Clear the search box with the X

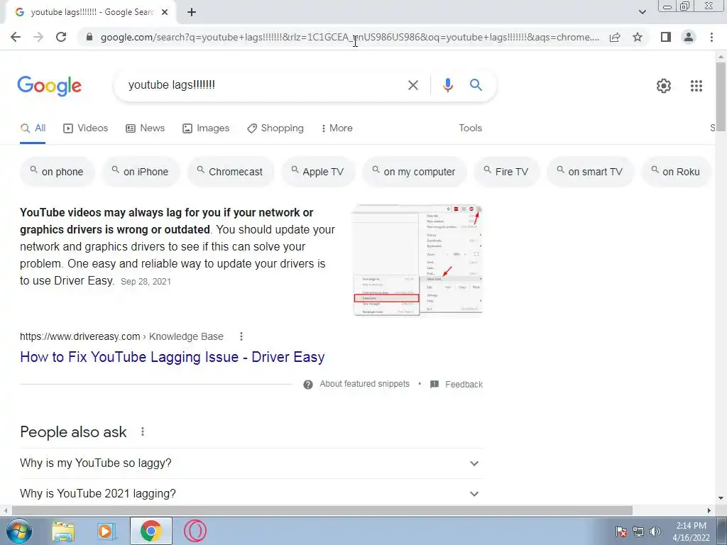tap(412, 85)
